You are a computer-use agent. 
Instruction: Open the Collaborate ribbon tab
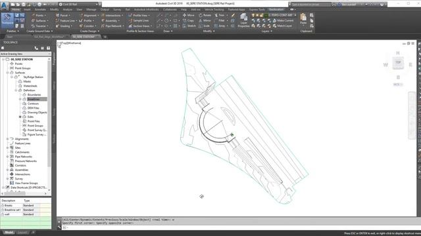[170, 9]
